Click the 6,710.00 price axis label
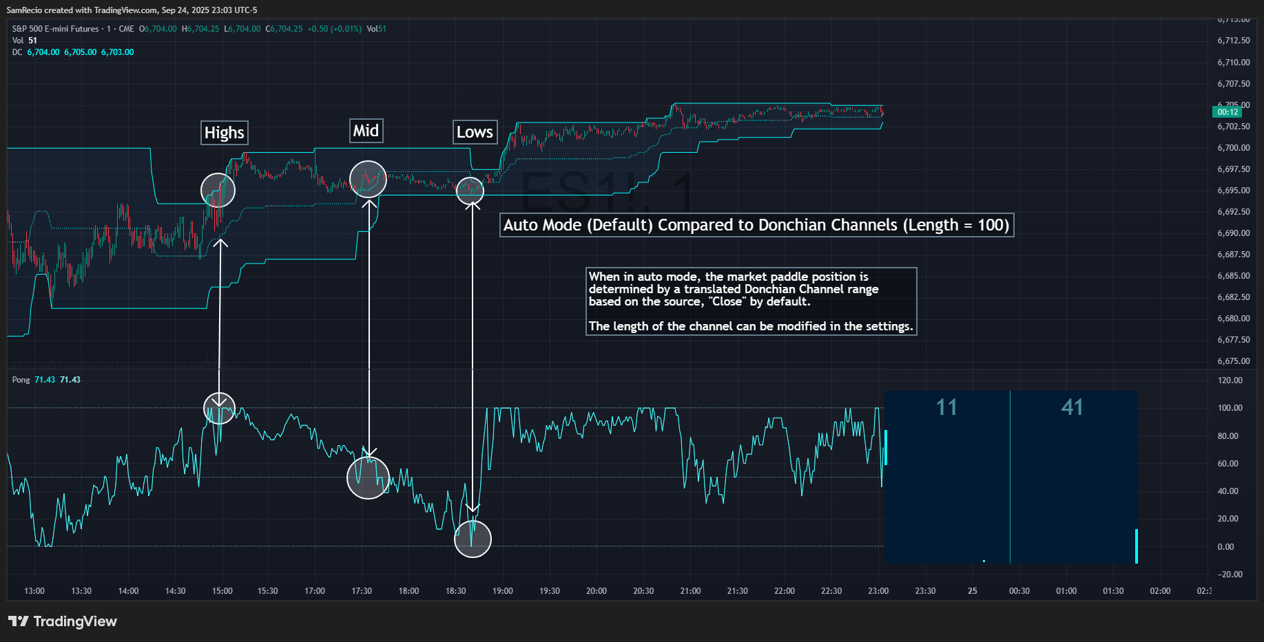This screenshot has width=1264, height=642. tap(1234, 63)
